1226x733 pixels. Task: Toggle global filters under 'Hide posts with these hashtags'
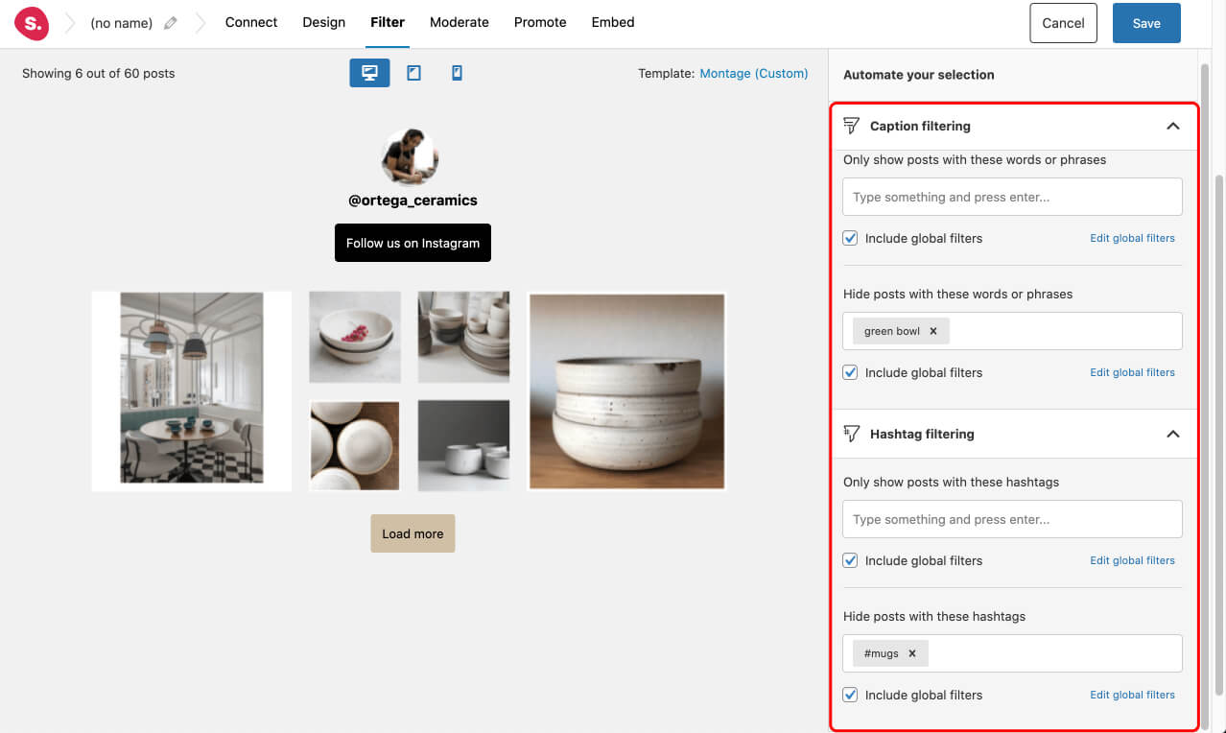point(850,695)
